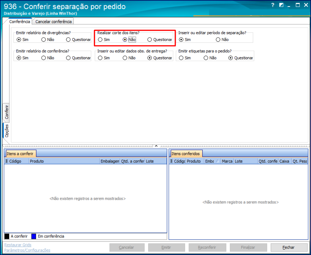This screenshot has width=311, height=255.
Task: Select Sim for Inserir ou editar dados obs. de entrega
Action: tap(104, 58)
